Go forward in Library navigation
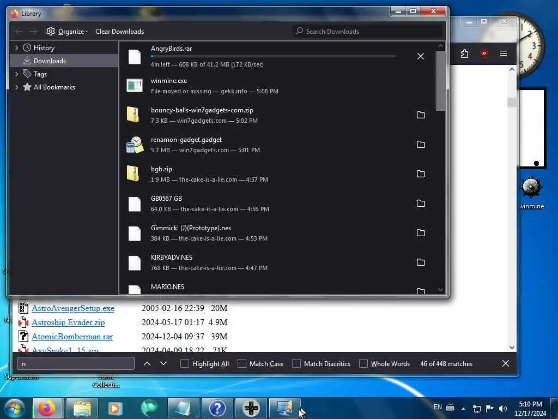The image size is (558, 419). tap(33, 32)
